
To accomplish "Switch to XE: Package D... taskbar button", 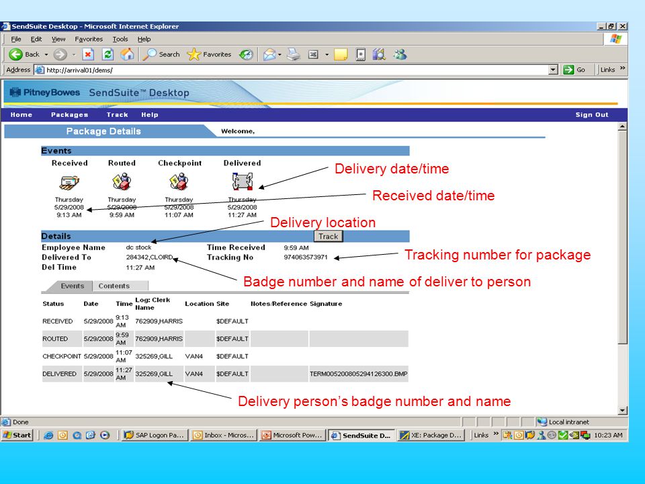I will (431, 435).
